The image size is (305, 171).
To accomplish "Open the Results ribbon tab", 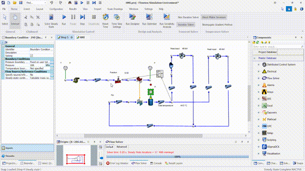I will (73, 9).
